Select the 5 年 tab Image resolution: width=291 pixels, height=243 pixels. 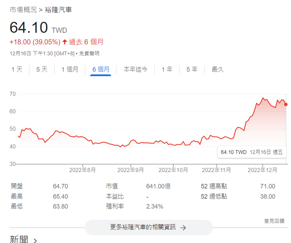192,69
